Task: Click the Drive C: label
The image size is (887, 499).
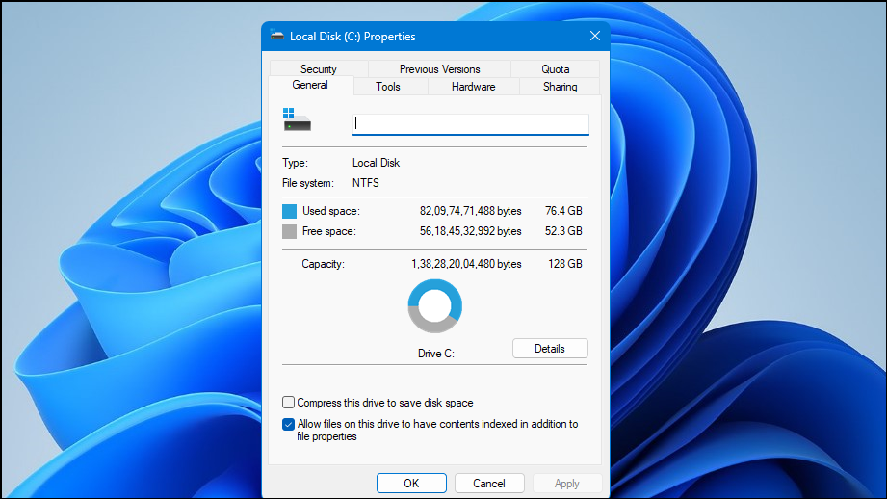Action: click(436, 354)
